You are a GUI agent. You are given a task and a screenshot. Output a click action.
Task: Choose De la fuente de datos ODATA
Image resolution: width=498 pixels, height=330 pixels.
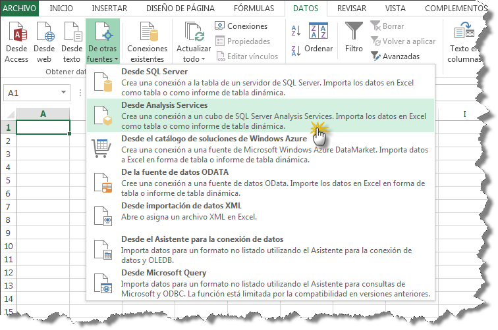point(260,183)
